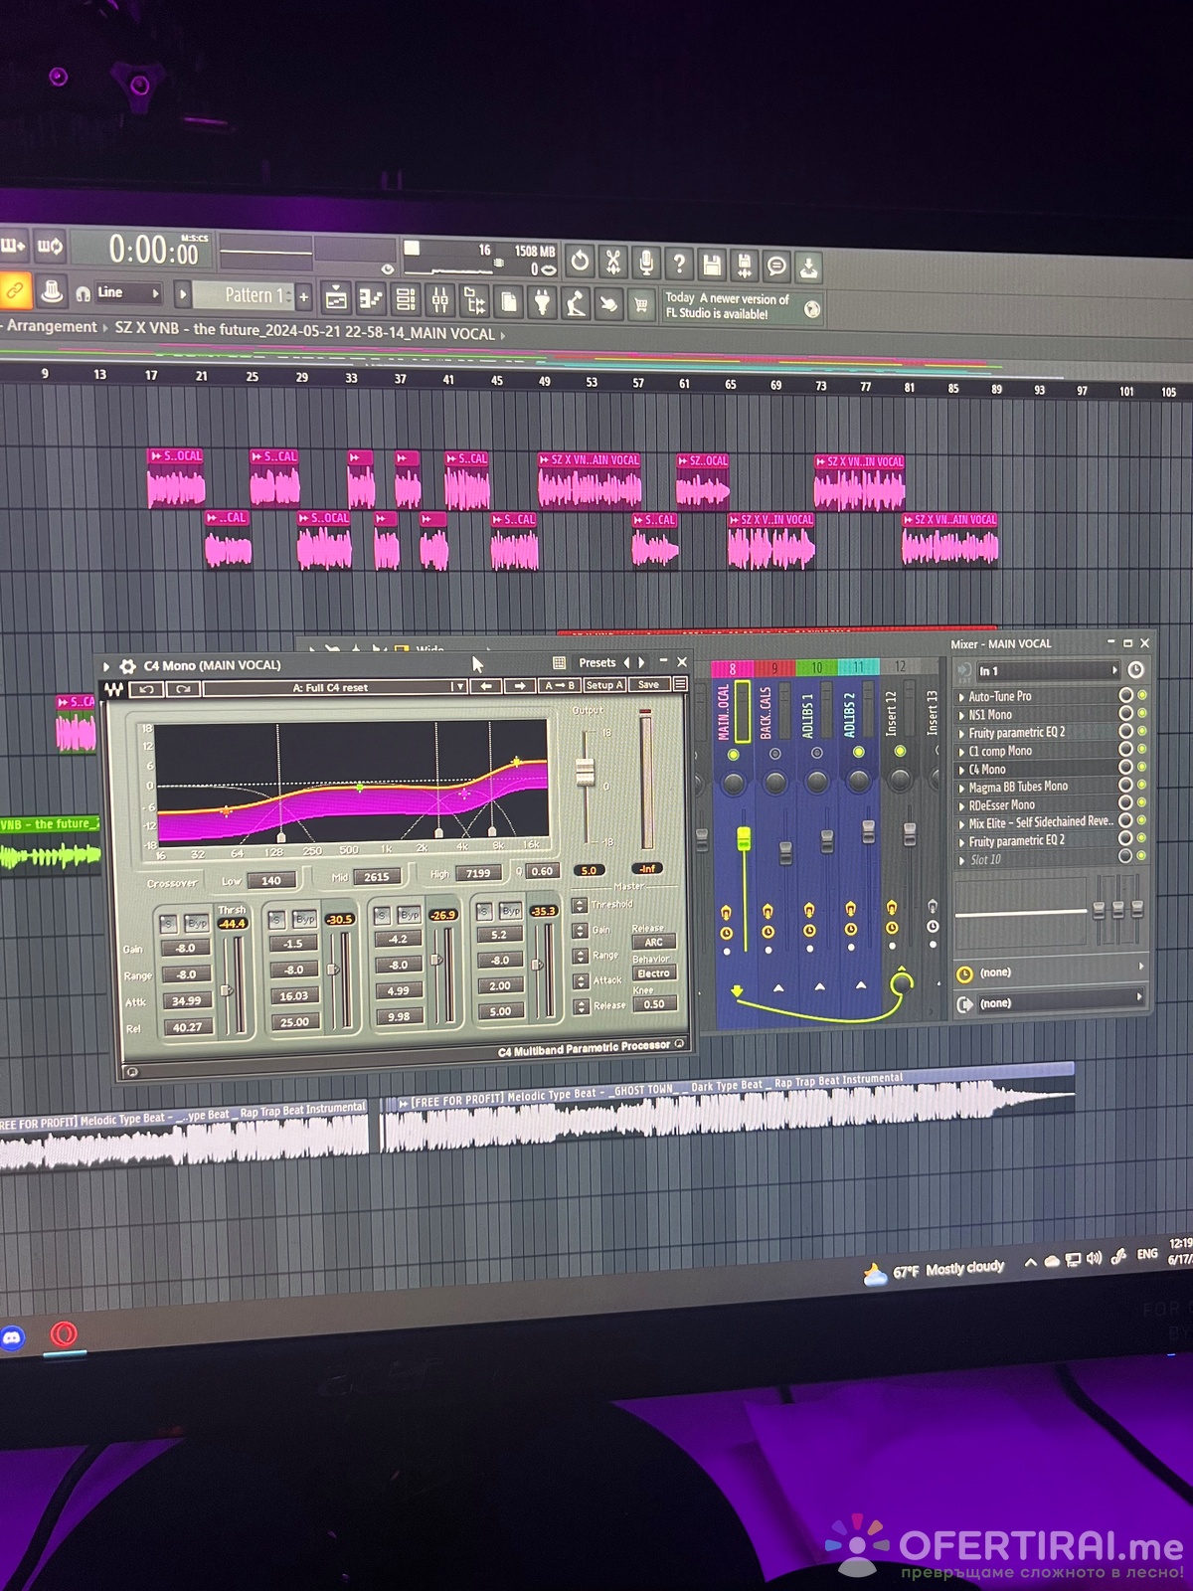Click the ADLIBS 2 mixer volume fader
Image resolution: width=1193 pixels, height=1591 pixels.
click(868, 830)
